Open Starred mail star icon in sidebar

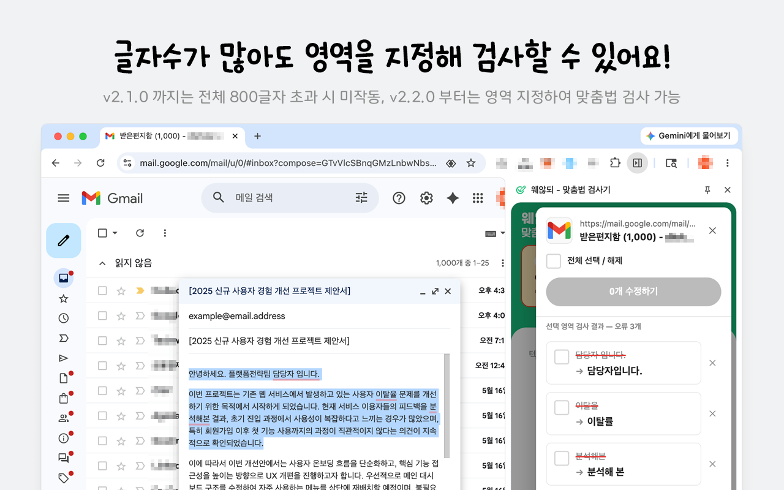(63, 298)
